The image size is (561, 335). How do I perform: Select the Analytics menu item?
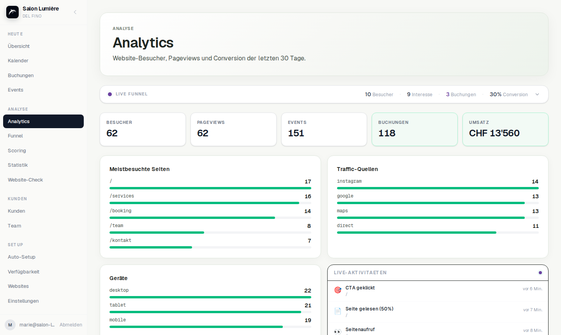click(43, 122)
